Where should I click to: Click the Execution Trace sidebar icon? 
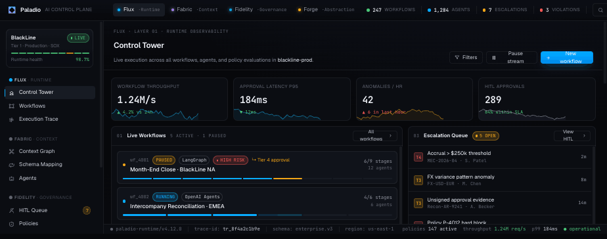tap(12, 119)
